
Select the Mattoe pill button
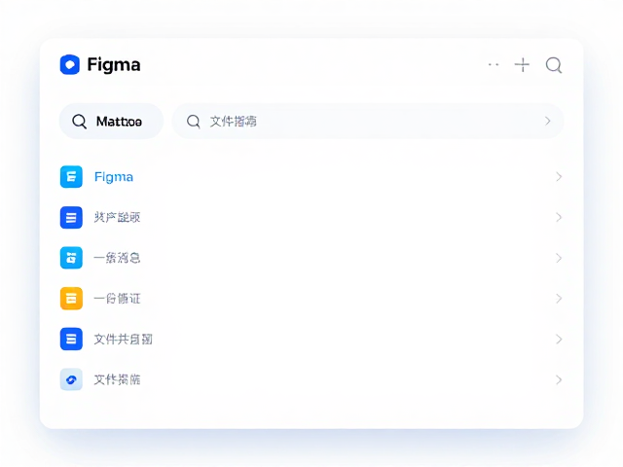[111, 121]
